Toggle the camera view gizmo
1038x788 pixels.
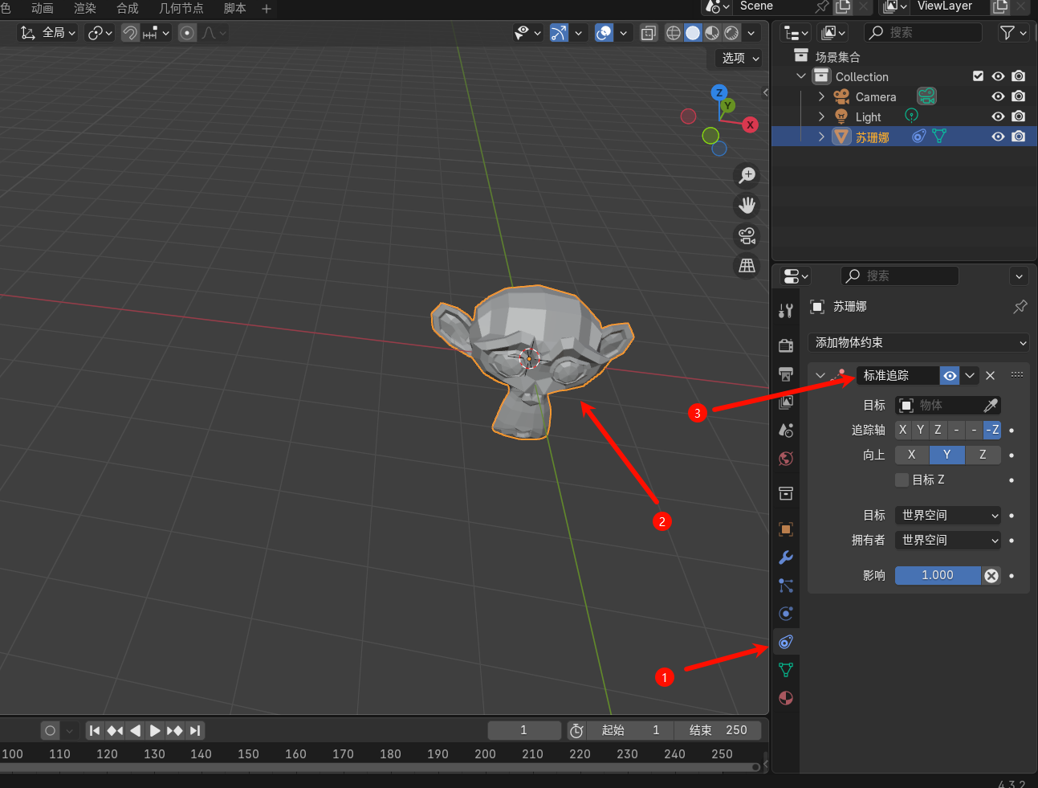click(x=747, y=235)
